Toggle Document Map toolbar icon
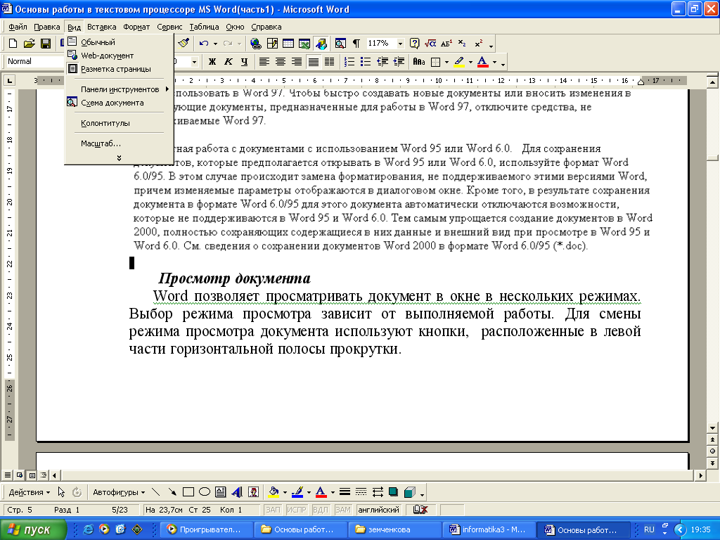The height and width of the screenshot is (540, 720). tap(340, 44)
